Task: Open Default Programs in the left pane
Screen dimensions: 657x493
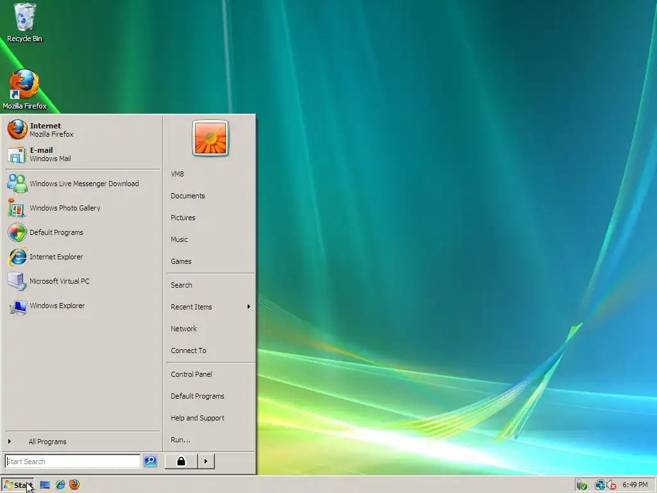Action: click(x=83, y=232)
